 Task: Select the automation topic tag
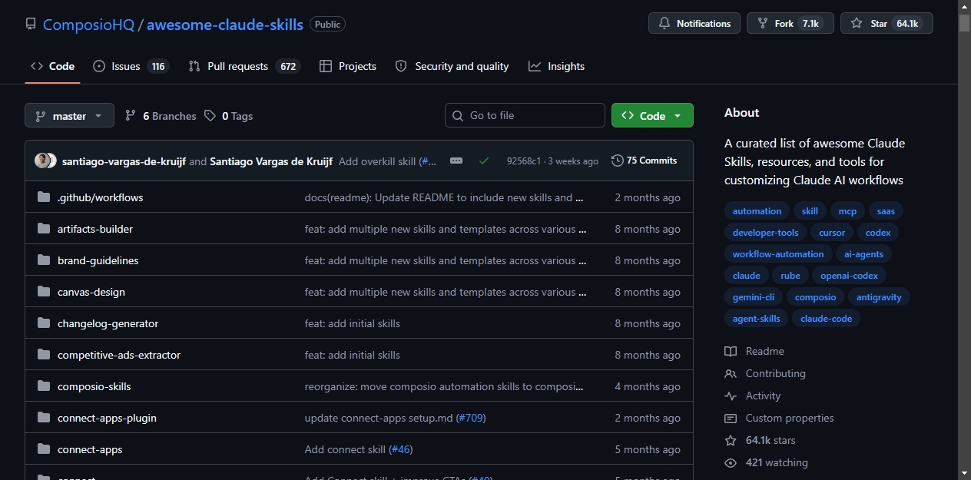757,211
